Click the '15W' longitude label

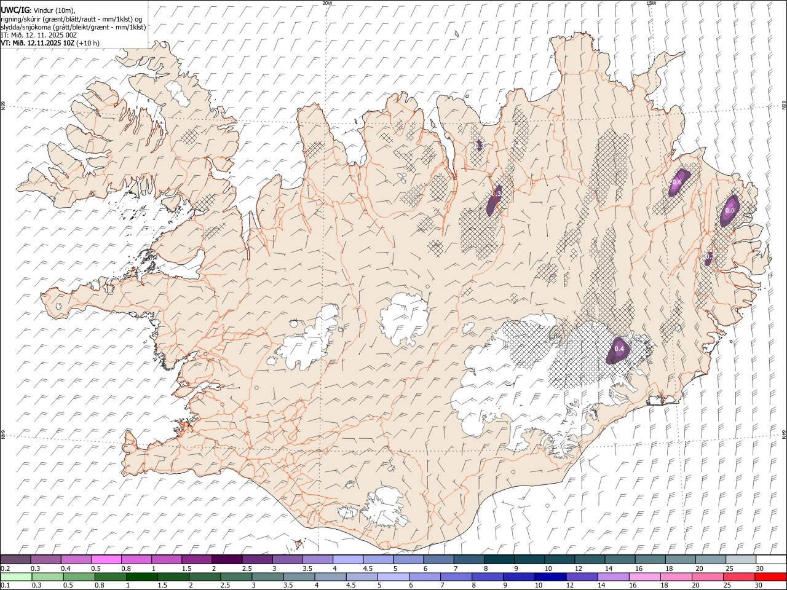click(x=652, y=3)
